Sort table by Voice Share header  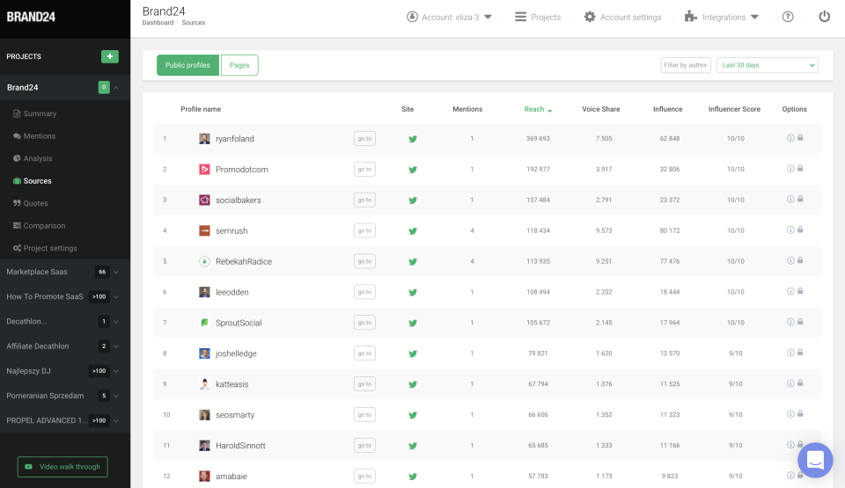coord(601,109)
